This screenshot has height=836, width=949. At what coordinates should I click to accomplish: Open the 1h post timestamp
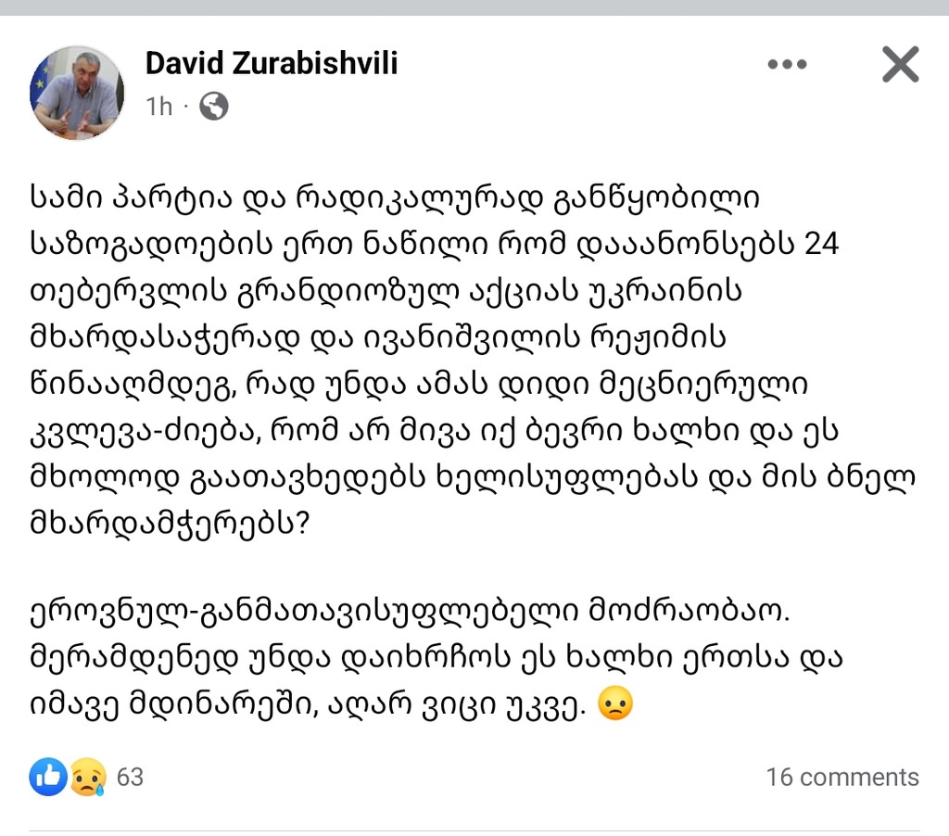tap(159, 107)
